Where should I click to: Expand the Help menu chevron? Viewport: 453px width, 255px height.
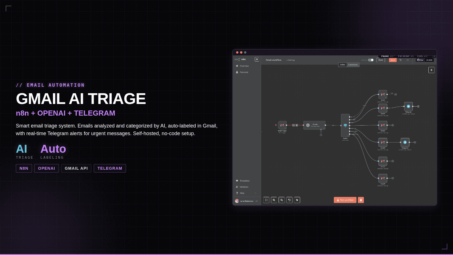255,193
